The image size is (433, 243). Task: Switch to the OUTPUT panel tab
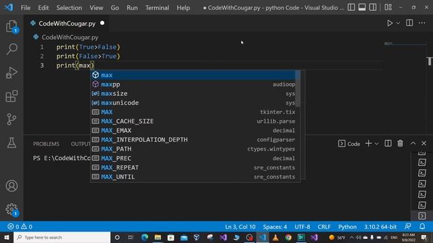pos(81,144)
